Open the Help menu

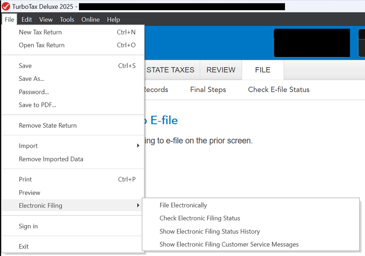(113, 20)
